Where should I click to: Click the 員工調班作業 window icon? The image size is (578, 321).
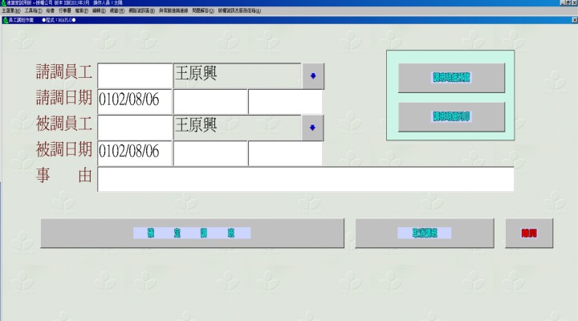pyautogui.click(x=5, y=20)
